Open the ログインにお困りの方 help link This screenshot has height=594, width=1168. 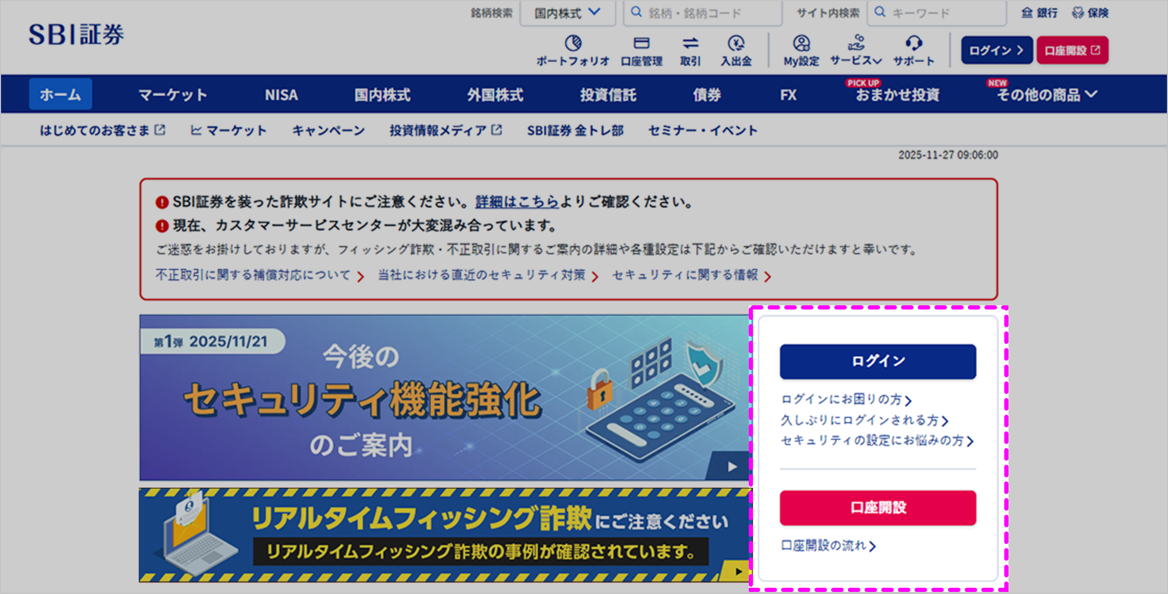[845, 400]
